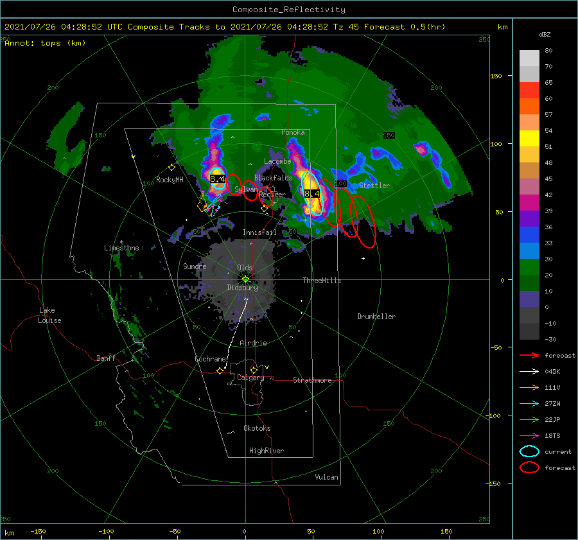Click the yellow diamond marker above Calgary

[x=254, y=370]
